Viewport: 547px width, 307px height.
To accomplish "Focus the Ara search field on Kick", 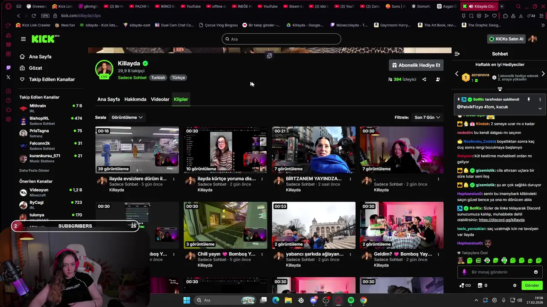I will tap(281, 39).
